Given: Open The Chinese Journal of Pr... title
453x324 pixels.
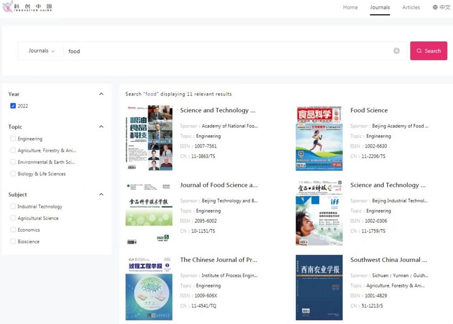Looking at the screenshot, I should 219,260.
